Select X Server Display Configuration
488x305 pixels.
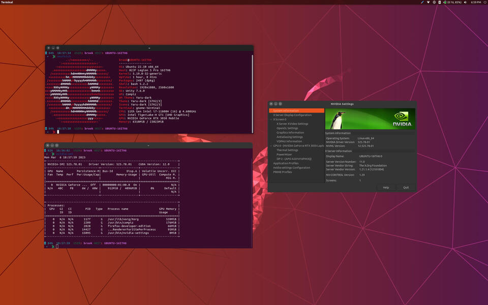pyautogui.click(x=292, y=115)
